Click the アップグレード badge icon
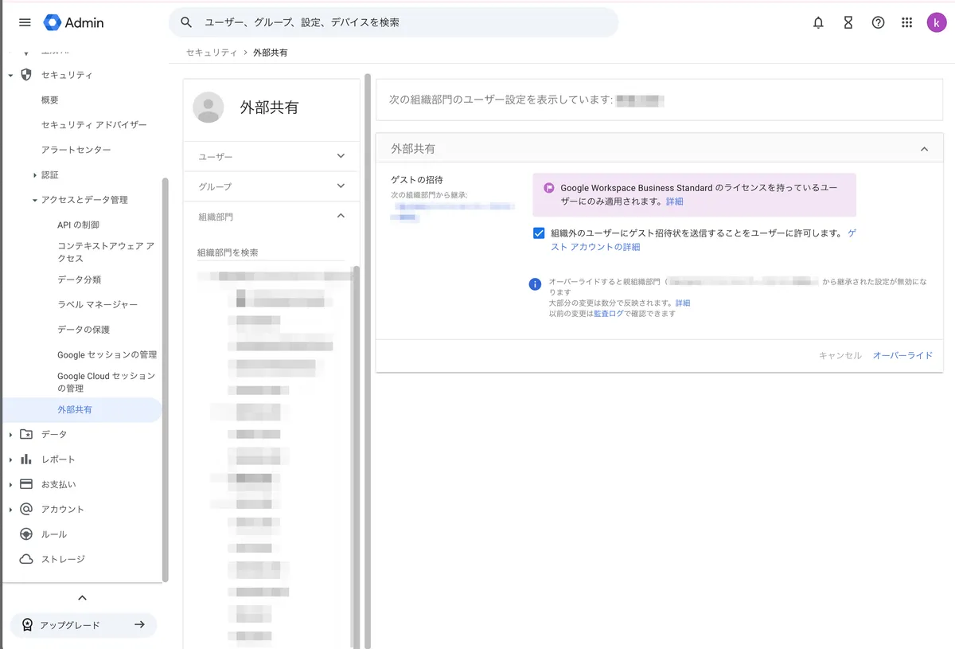This screenshot has width=955, height=649. pos(28,625)
